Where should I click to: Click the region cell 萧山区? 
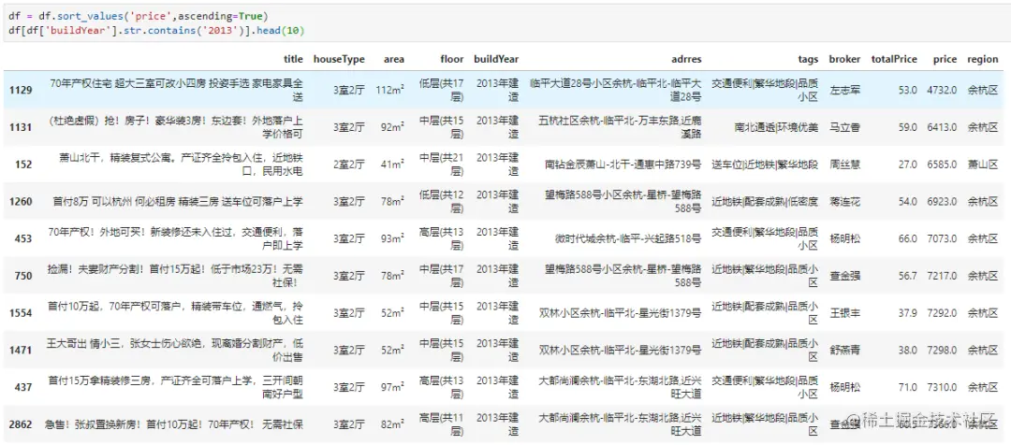tap(983, 165)
